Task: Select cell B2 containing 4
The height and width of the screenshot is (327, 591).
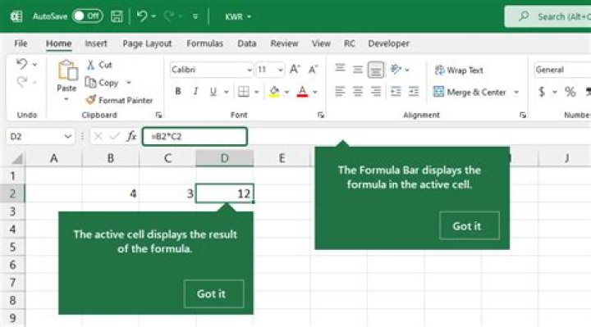Action: (x=111, y=193)
